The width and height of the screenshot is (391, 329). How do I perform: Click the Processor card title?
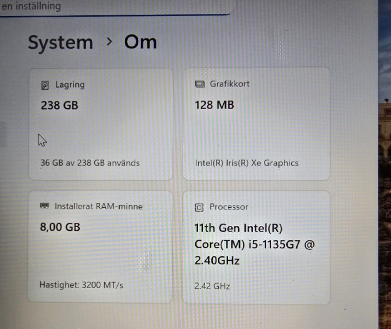pos(229,207)
